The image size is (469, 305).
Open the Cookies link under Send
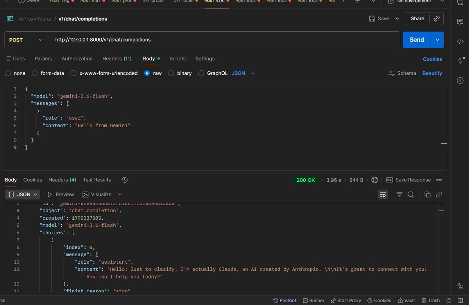tap(433, 59)
